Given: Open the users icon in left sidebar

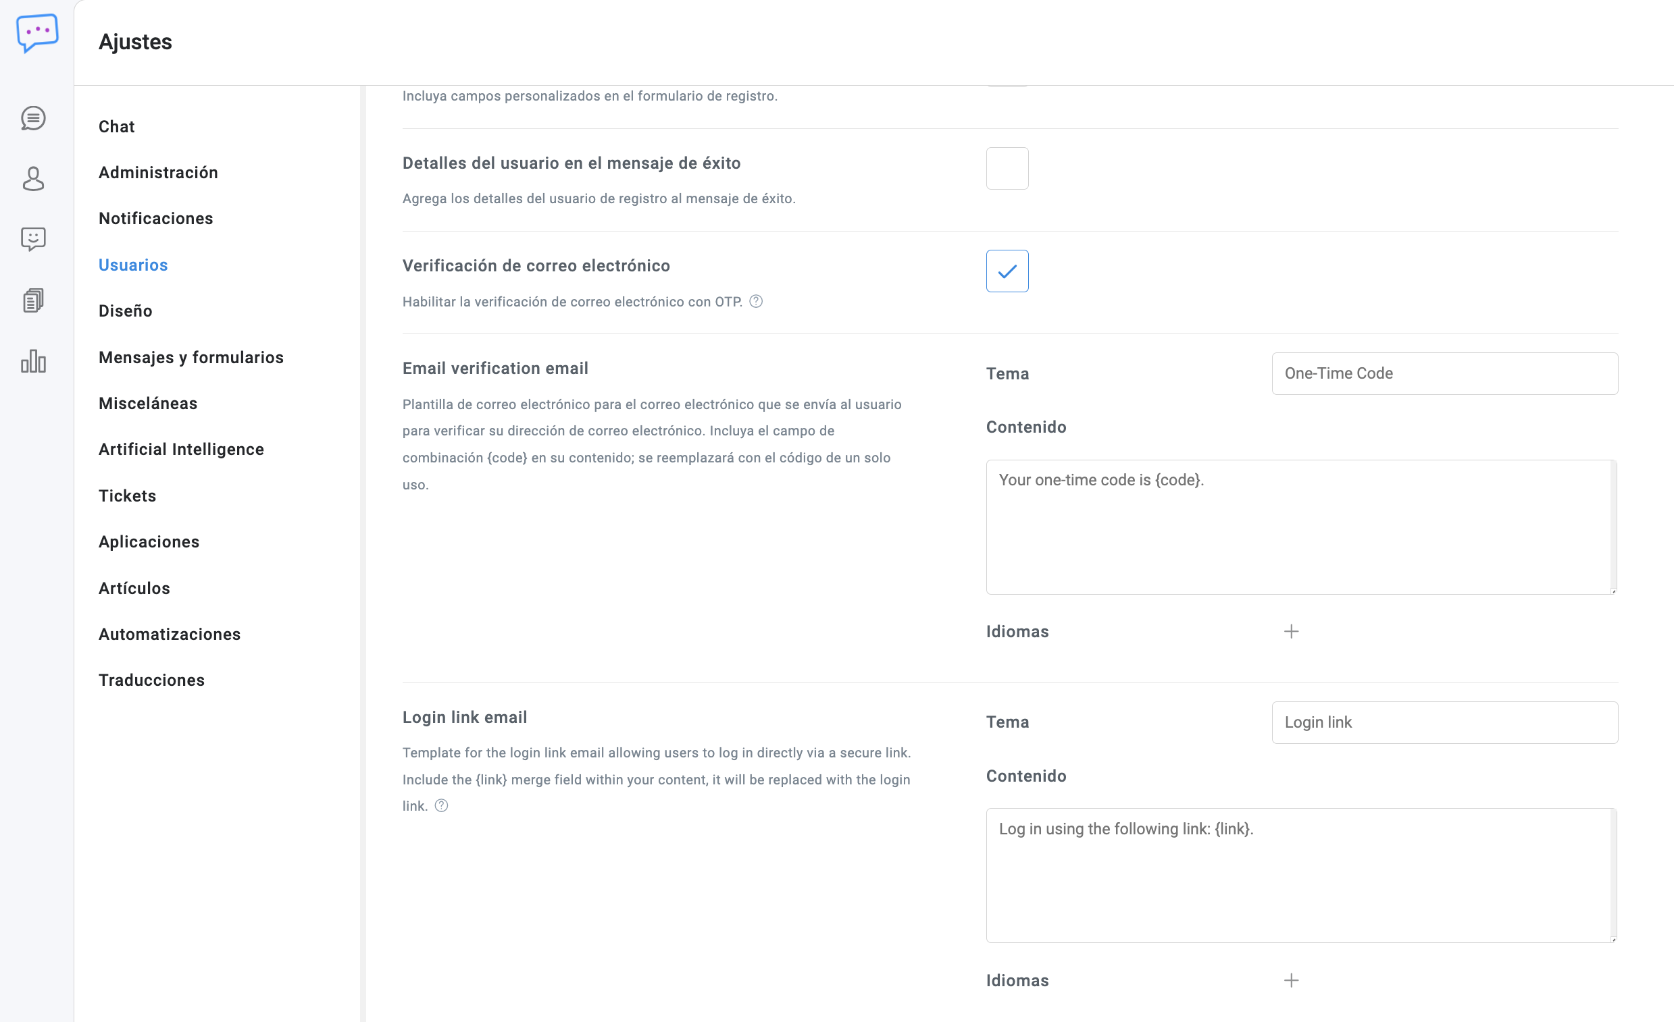Looking at the screenshot, I should click(33, 179).
